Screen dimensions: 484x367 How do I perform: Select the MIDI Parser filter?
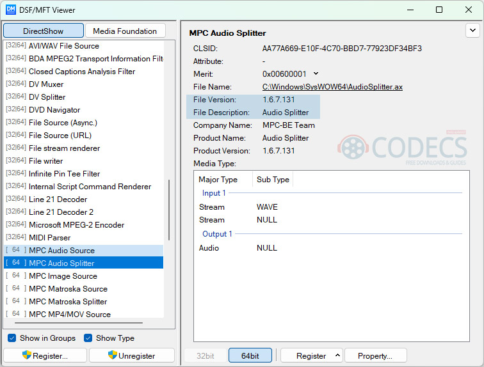pos(84,238)
